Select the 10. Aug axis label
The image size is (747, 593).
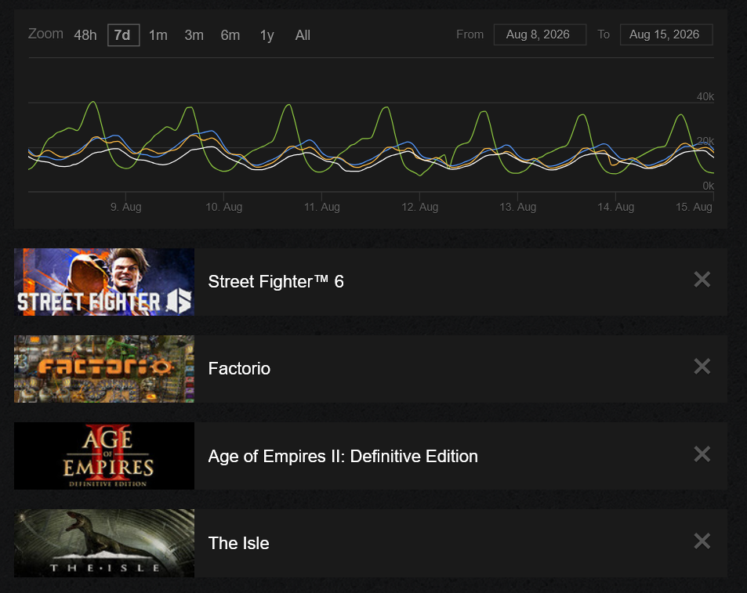pyautogui.click(x=224, y=207)
